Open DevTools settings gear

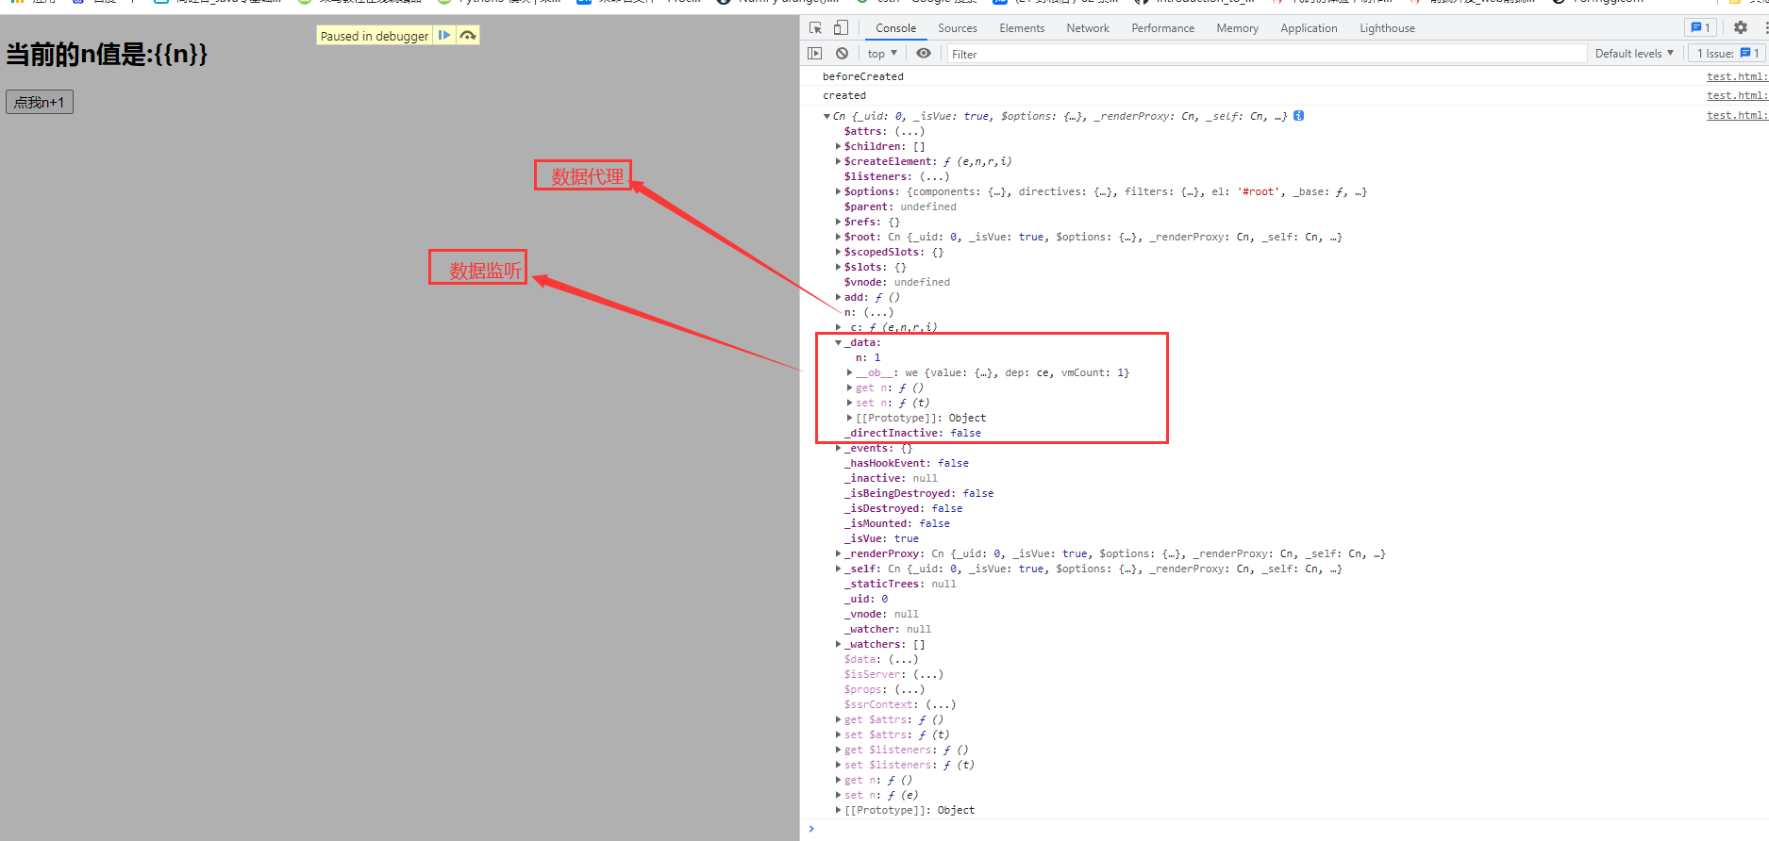(1741, 28)
